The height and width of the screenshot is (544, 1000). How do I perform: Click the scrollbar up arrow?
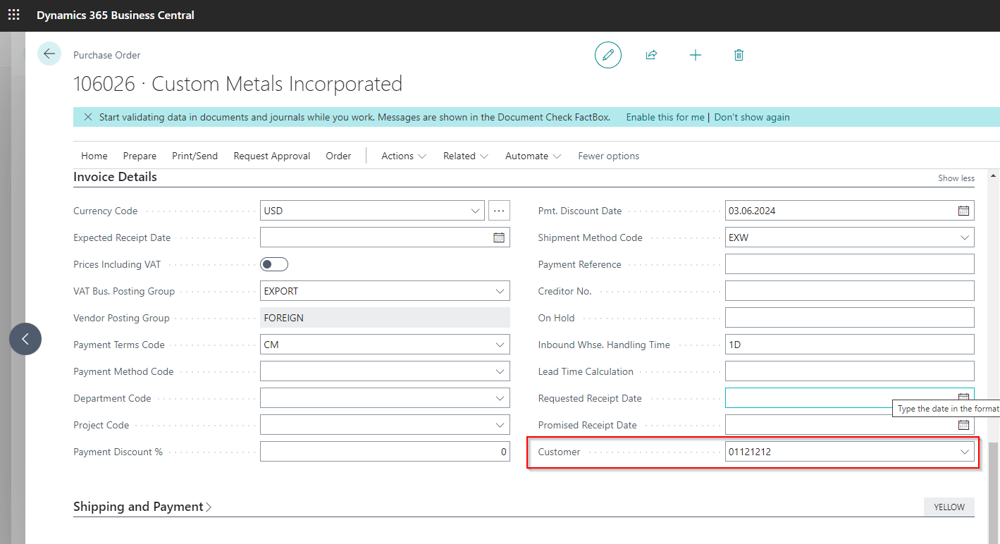[994, 175]
